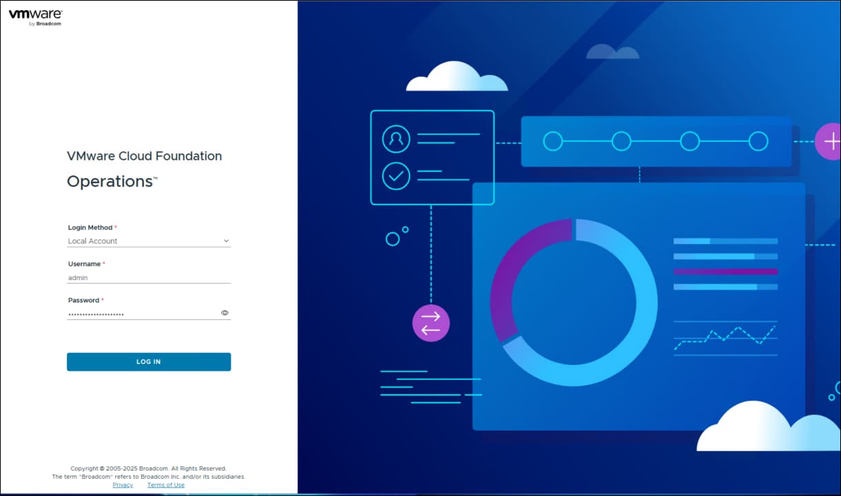Click the Operations product title text
Viewport: 841px width, 496px height.
coord(112,182)
